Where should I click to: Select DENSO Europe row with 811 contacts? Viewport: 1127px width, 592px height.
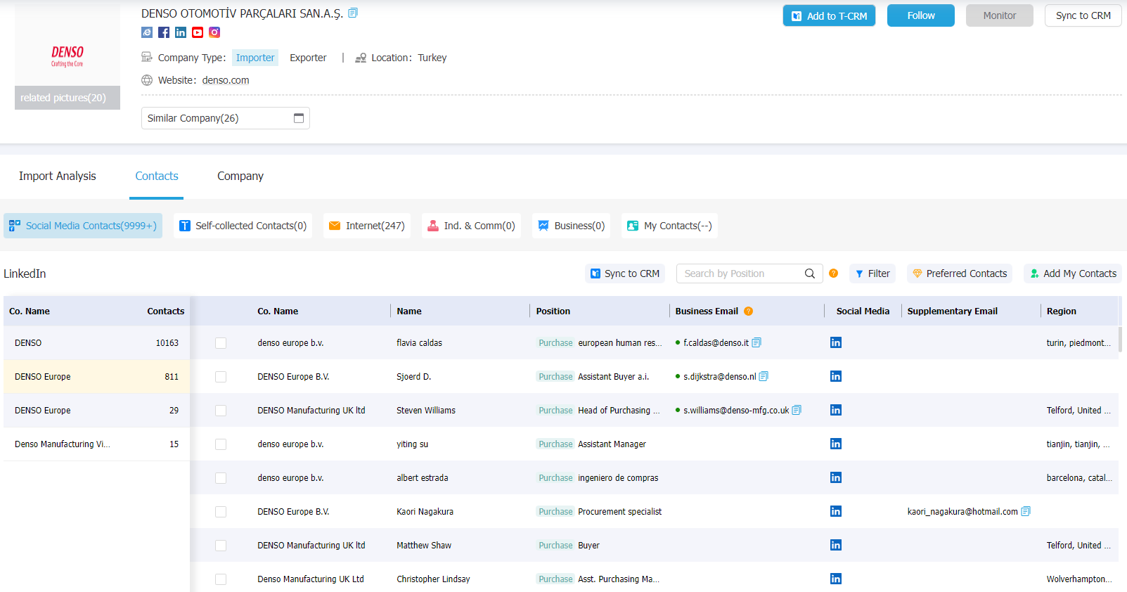tap(96, 377)
